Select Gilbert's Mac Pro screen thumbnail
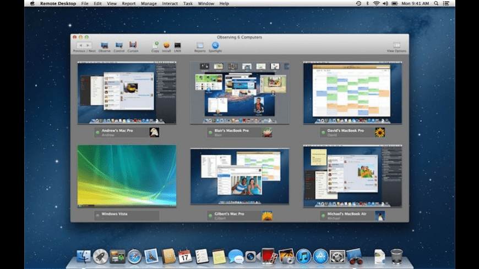 [240, 176]
